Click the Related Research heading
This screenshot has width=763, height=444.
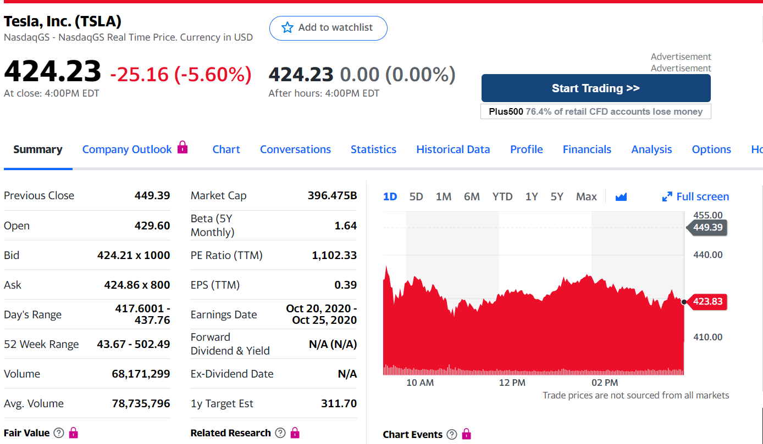tap(231, 433)
